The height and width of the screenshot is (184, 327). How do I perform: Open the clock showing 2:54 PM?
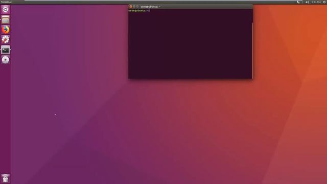point(316,2)
